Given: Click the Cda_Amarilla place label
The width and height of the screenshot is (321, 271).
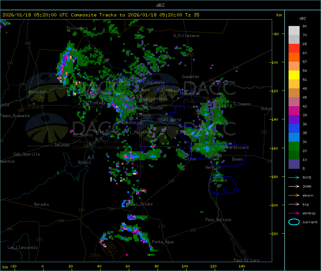Looking at the screenshot, I should pos(27,154).
